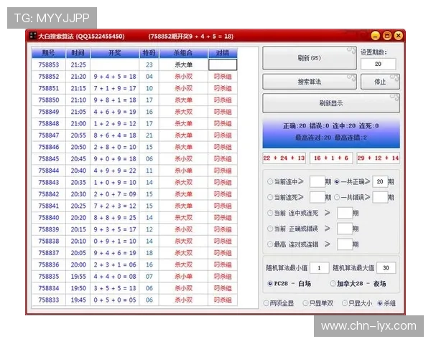Click the 当前连死 period input box
This screenshot has height=344, width=431.
pos(318,197)
